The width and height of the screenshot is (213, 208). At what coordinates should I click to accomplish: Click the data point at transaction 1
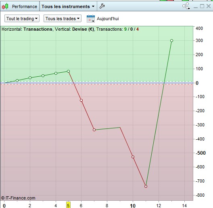[17, 80]
